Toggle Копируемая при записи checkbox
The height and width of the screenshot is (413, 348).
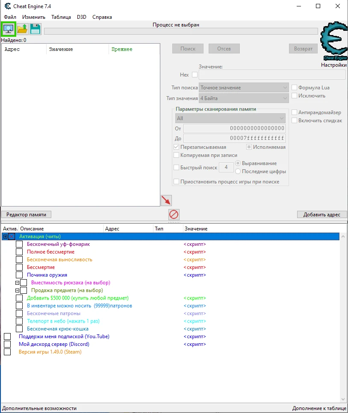coord(177,155)
